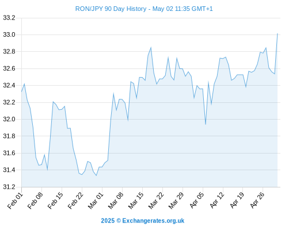285x230 pixels.
Task: Select the Mar 15 x-axis date label
Action: pos(136,200)
